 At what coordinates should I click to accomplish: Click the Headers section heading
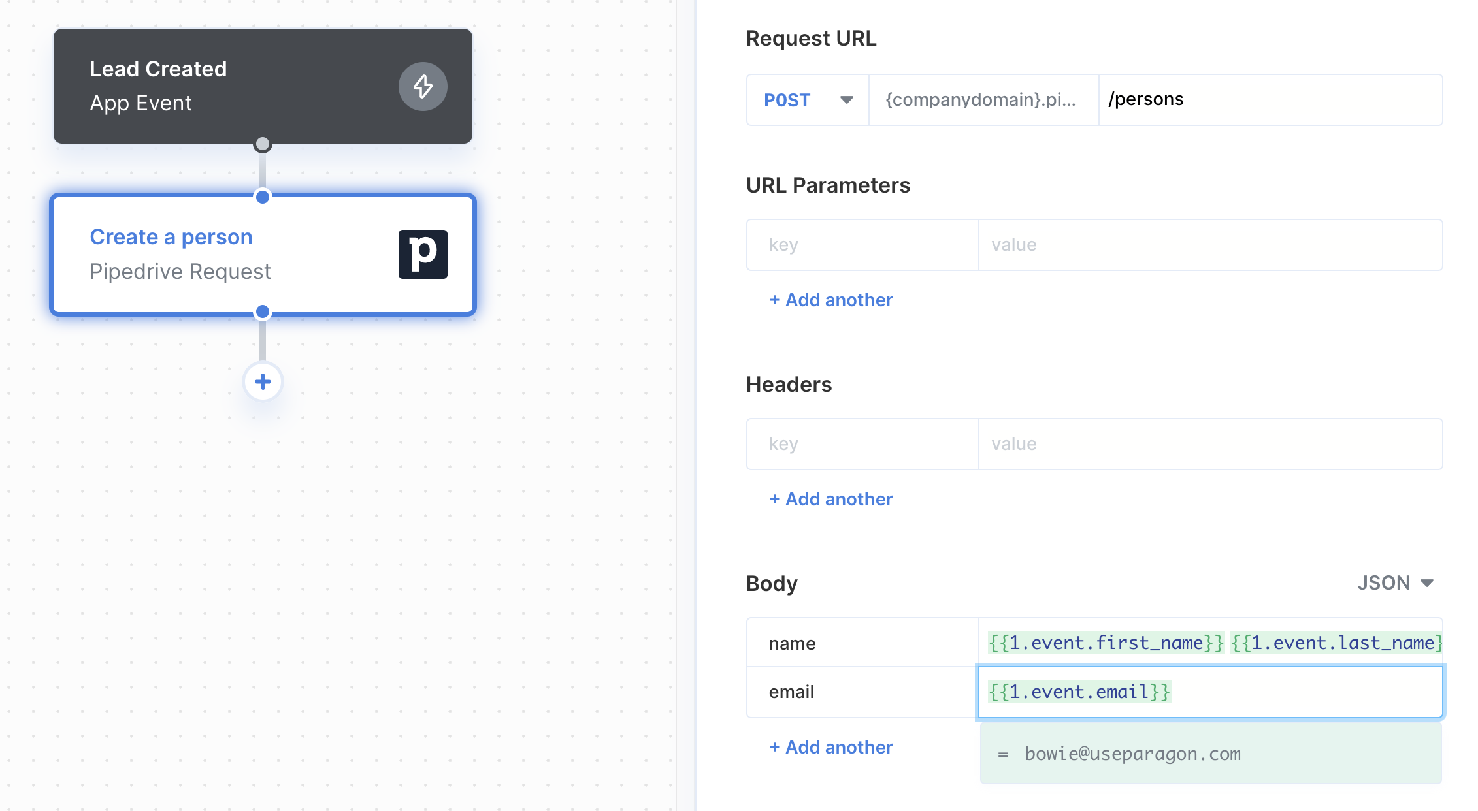coord(789,385)
